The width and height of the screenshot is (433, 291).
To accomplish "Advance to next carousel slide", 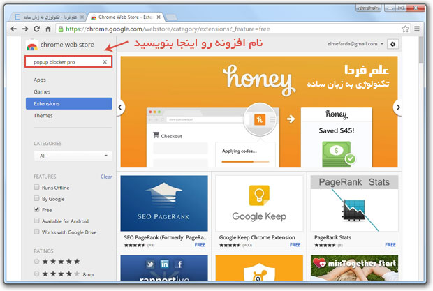I will [398, 107].
